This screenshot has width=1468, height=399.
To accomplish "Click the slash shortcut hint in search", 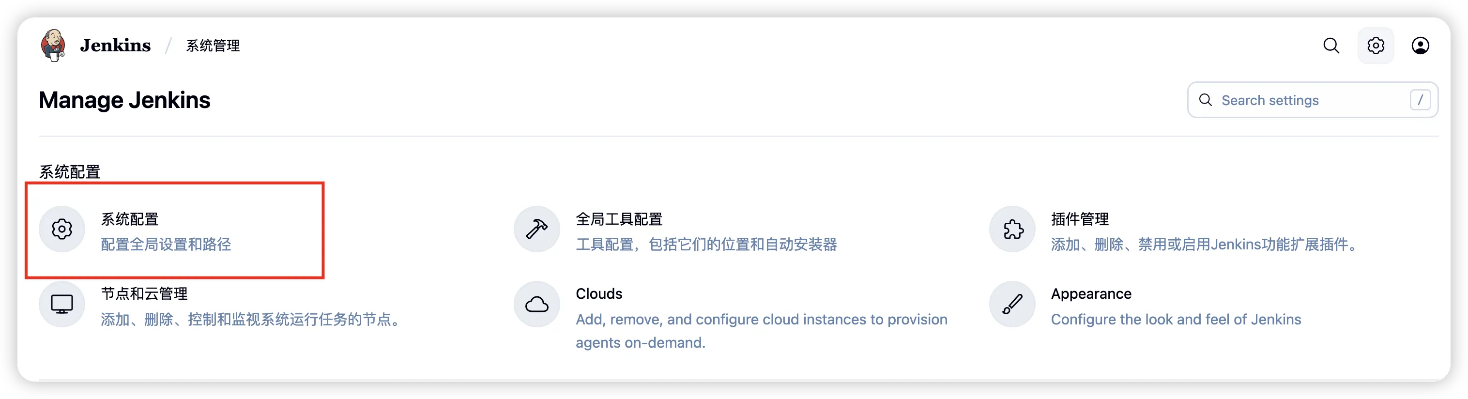I will pos(1420,100).
